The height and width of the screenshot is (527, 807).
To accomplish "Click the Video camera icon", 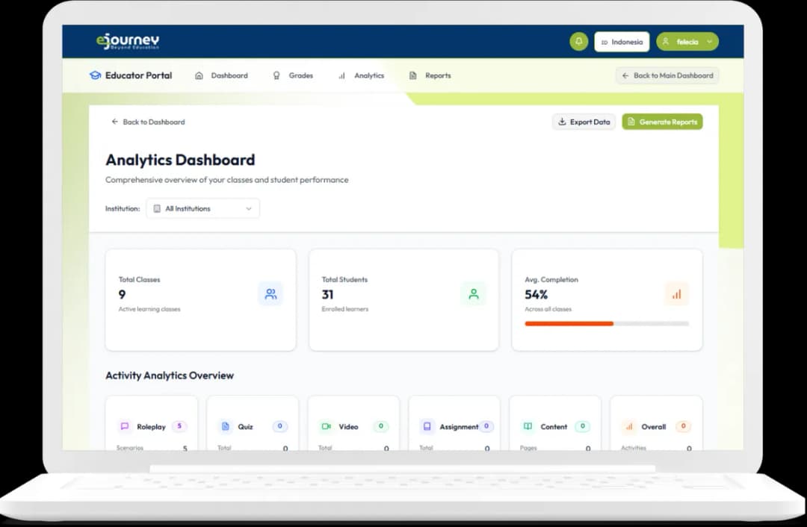I will [326, 427].
